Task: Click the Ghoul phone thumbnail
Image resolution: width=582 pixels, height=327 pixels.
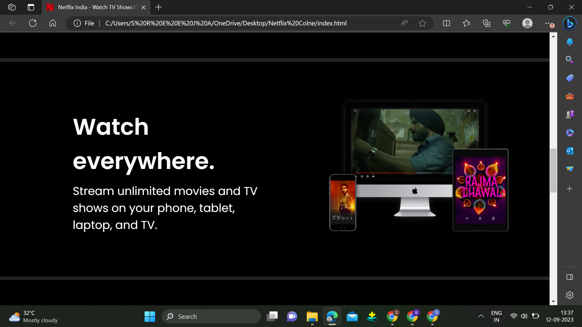Action: pos(343,202)
